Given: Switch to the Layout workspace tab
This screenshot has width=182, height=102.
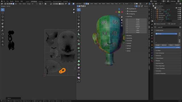Looking at the screenshot, I should click(x=28, y=1).
